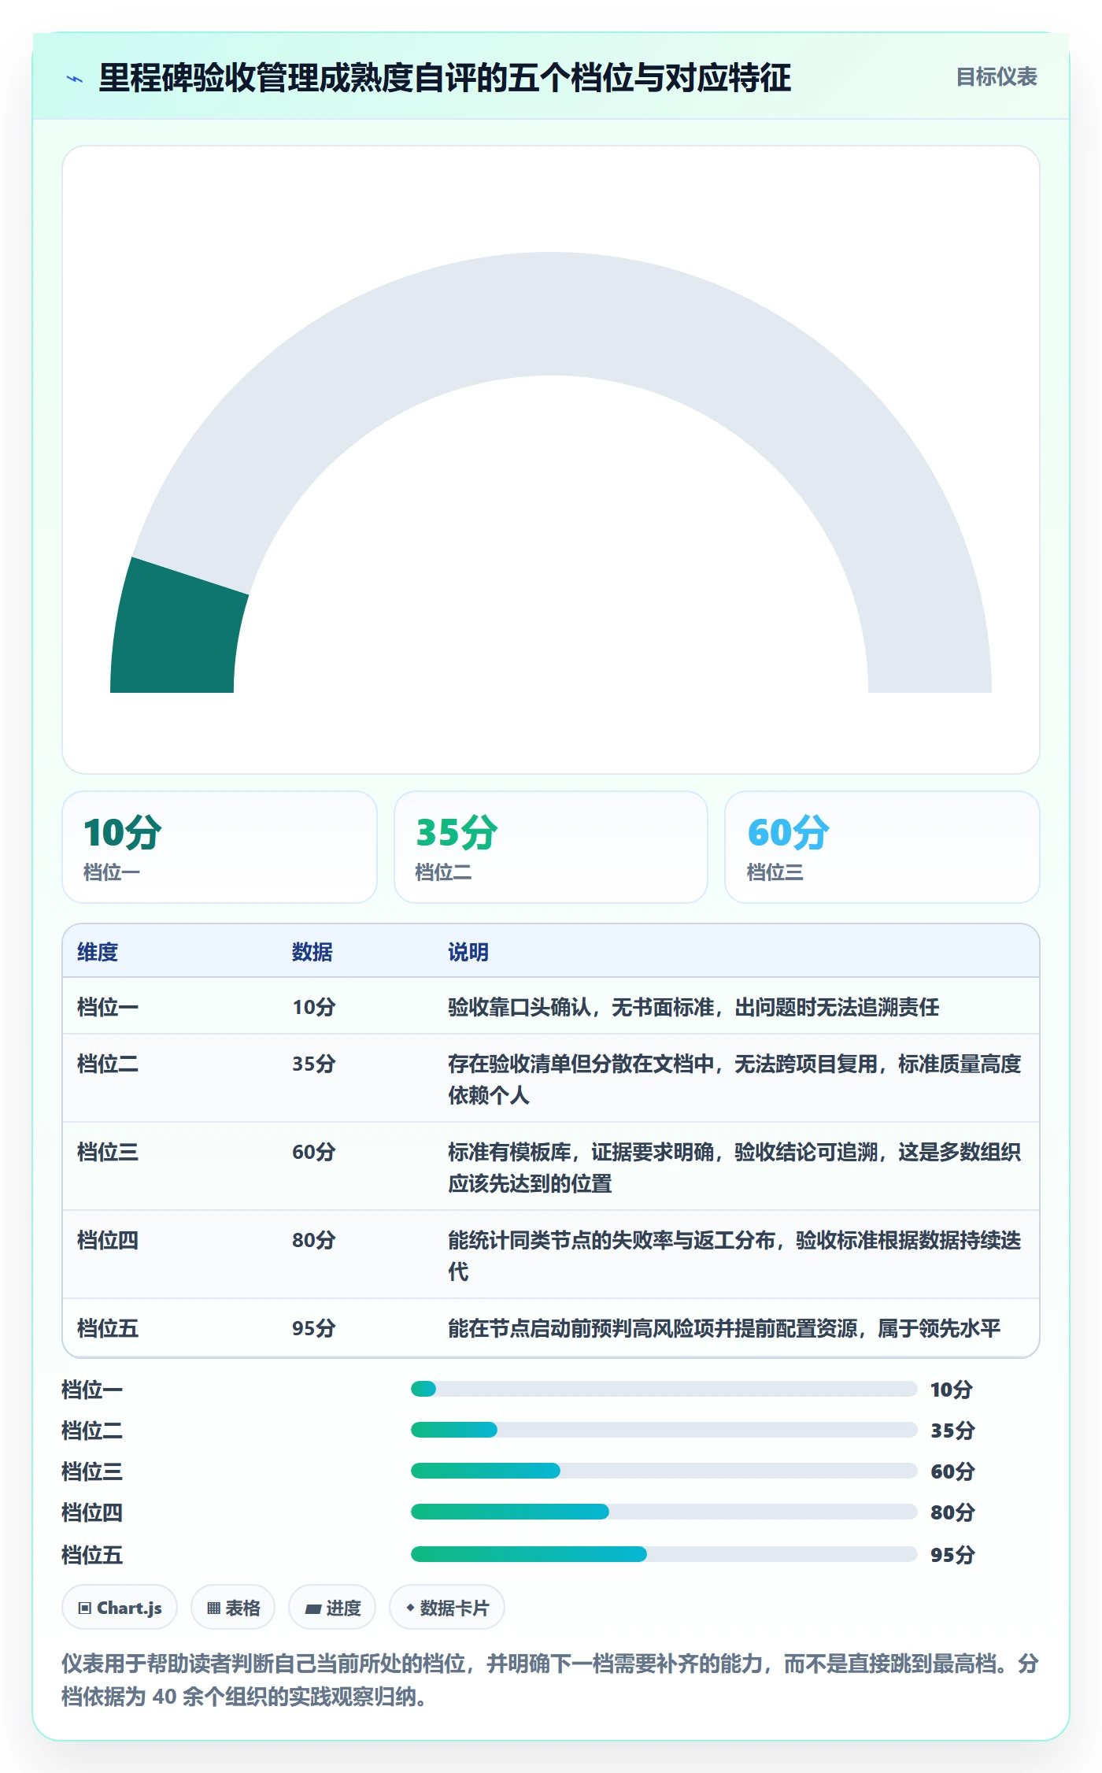Click the 说明 column header
The height and width of the screenshot is (1773, 1102).
(468, 952)
